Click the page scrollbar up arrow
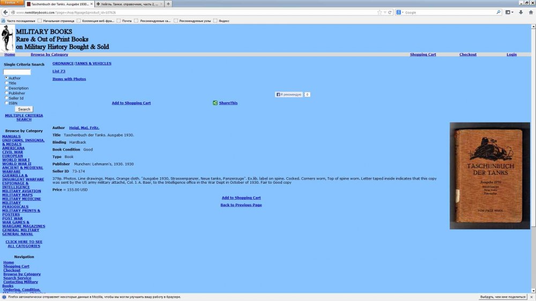This screenshot has height=301, width=536. click(533, 27)
